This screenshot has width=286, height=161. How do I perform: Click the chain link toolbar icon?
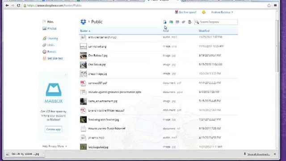[184, 22]
